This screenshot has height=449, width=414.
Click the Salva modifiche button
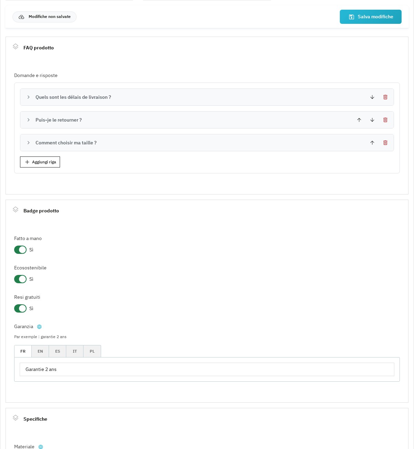(371, 17)
